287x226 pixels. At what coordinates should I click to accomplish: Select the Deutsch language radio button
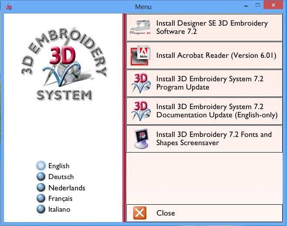coord(41,176)
